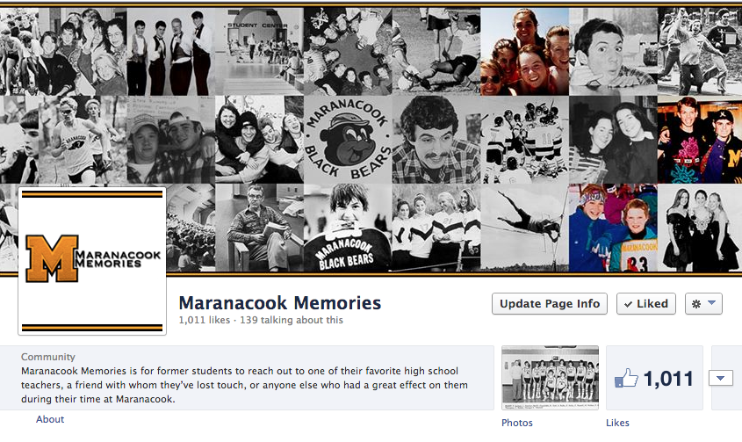Click the Maranacook Black Bears logo
Screen dimensions: 742x442
348,140
